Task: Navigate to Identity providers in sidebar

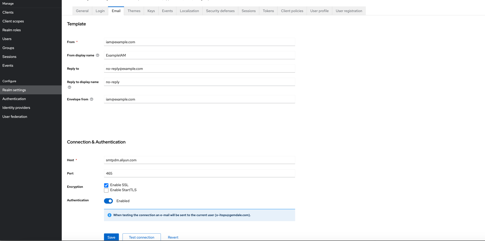Action: [16, 108]
